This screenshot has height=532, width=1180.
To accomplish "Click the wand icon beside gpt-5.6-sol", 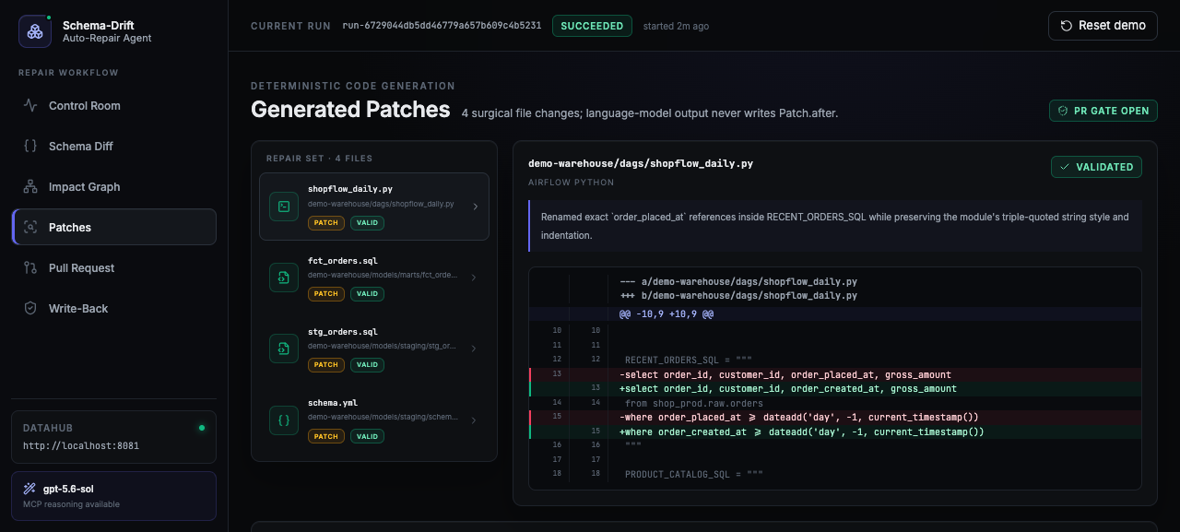I will coord(29,489).
